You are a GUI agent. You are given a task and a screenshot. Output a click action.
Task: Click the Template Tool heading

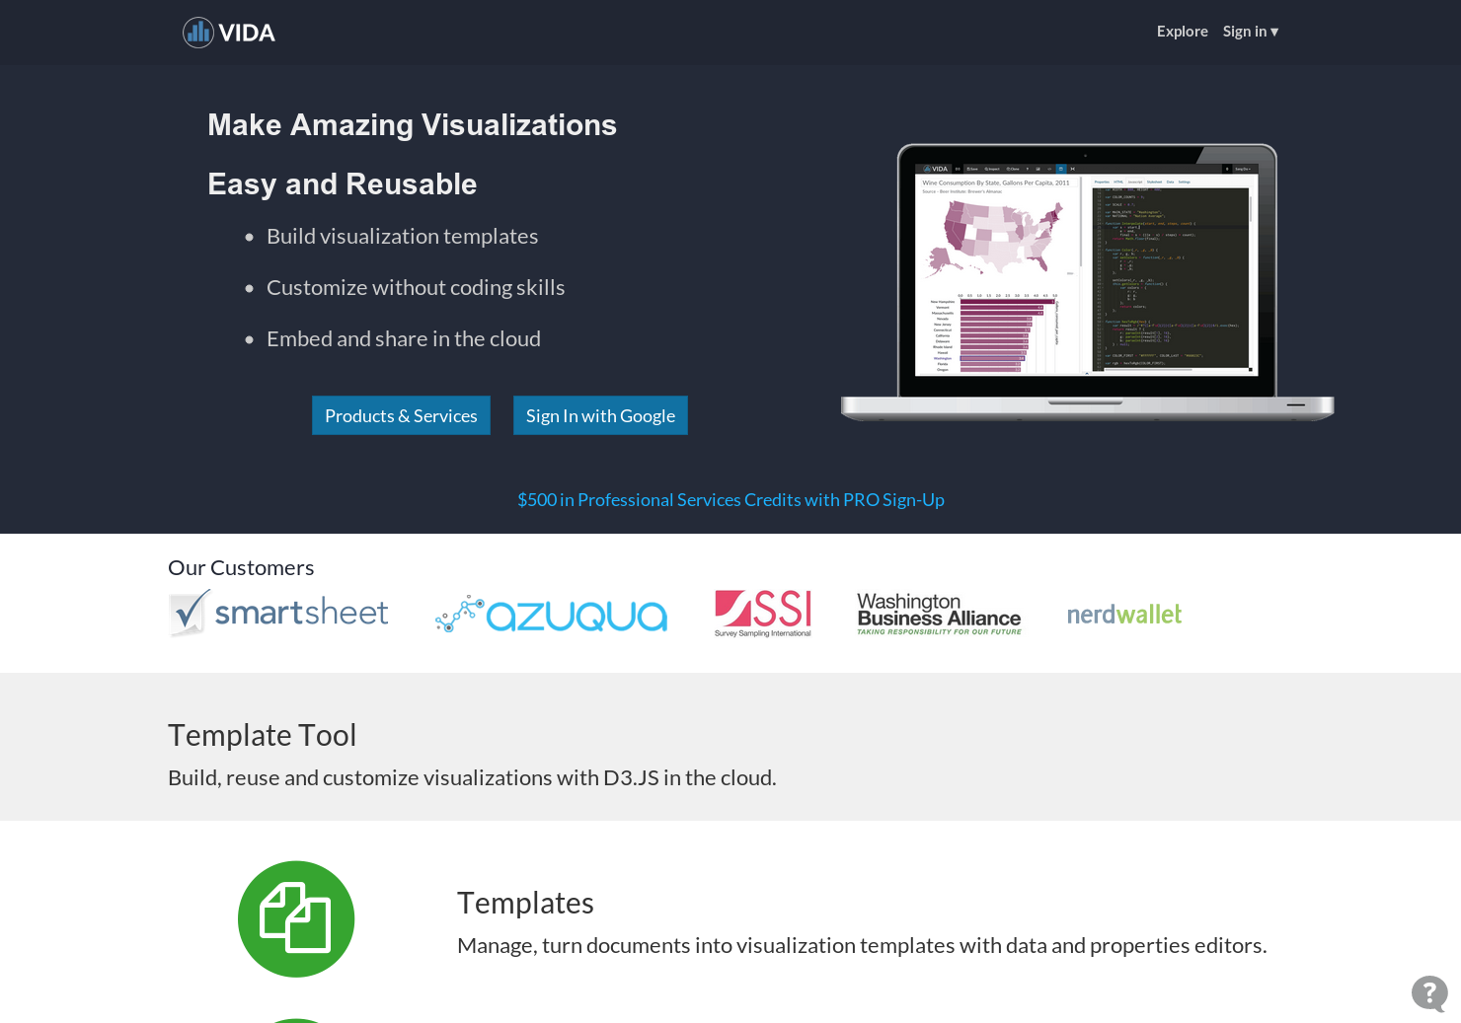(262, 735)
